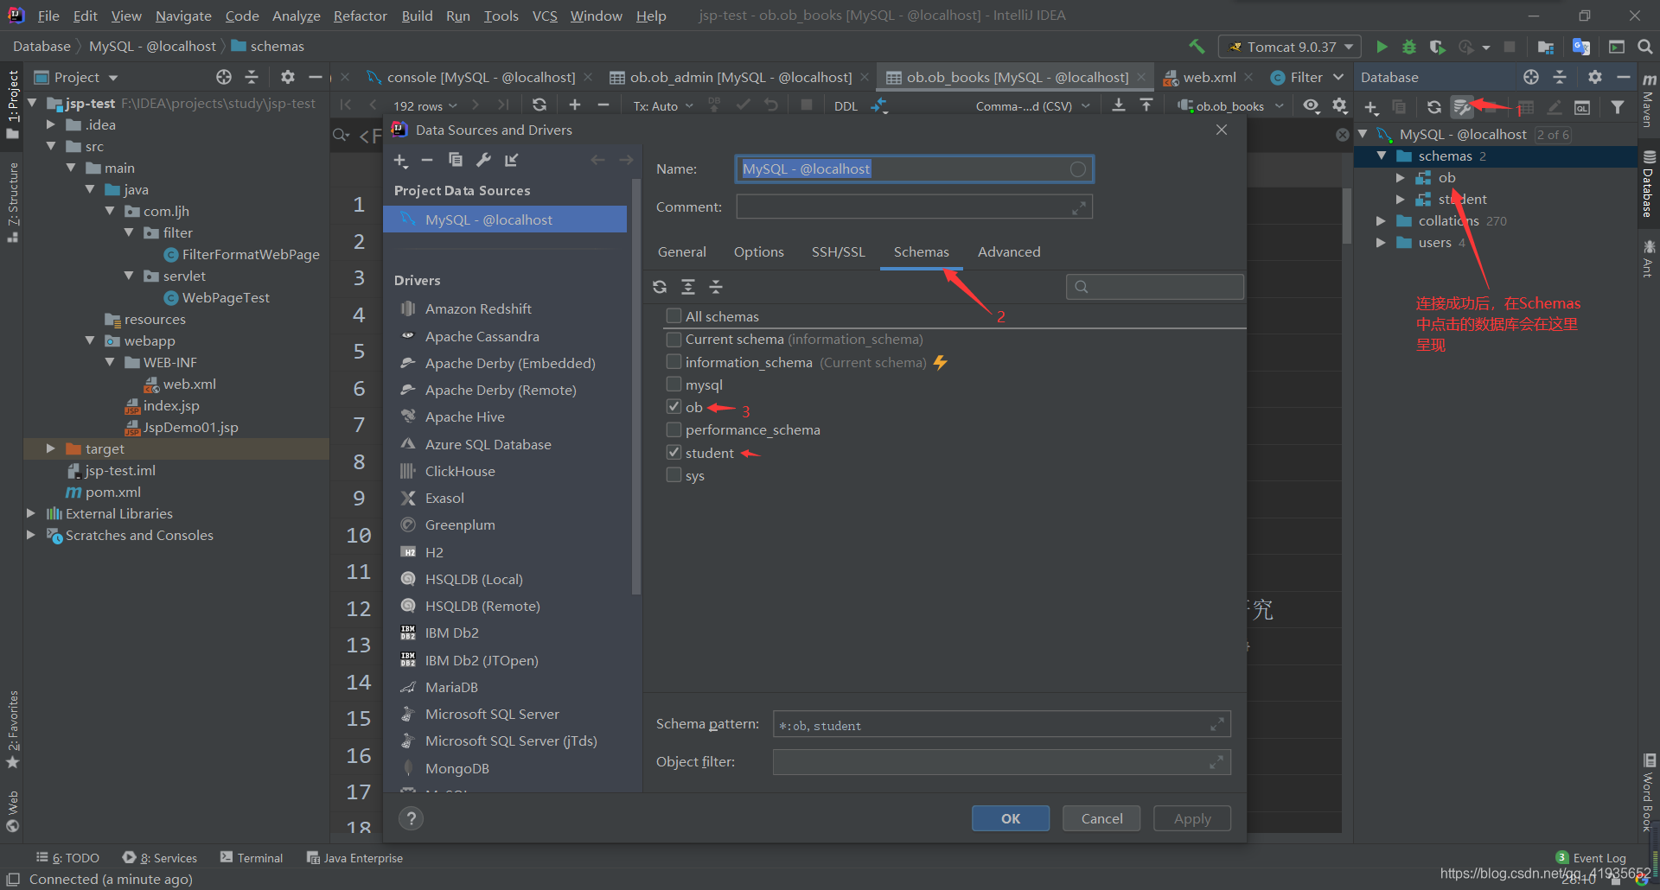The height and width of the screenshot is (890, 1660).
Task: Open Maven tool window from right stripe
Action: coord(1649,100)
